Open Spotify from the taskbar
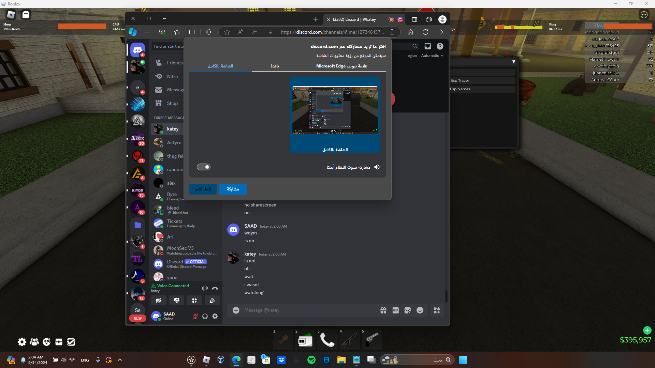Viewport: 655px width, 368px height. (311, 360)
